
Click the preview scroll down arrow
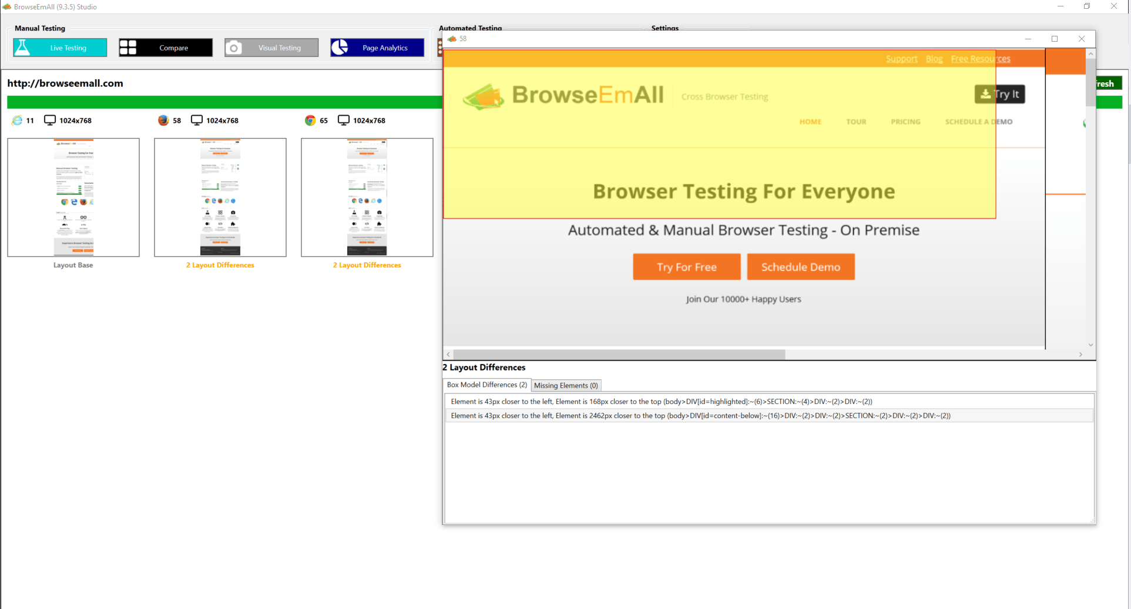point(1090,345)
